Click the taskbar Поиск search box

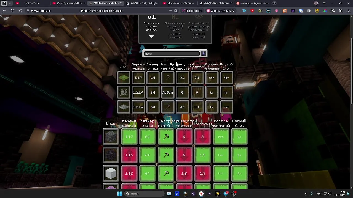(x=144, y=194)
